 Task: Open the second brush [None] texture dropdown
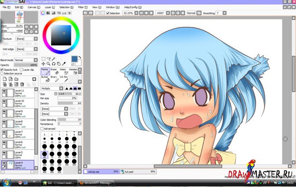click(x=66, y=114)
